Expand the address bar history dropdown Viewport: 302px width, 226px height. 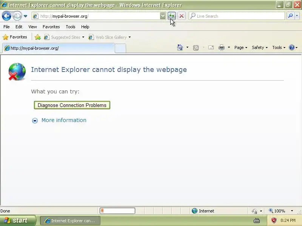pos(163,16)
